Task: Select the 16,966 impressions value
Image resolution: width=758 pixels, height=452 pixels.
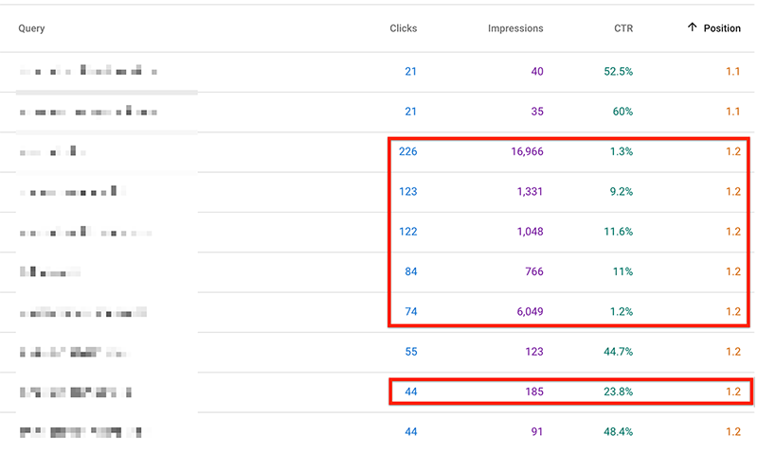Action: pos(527,151)
